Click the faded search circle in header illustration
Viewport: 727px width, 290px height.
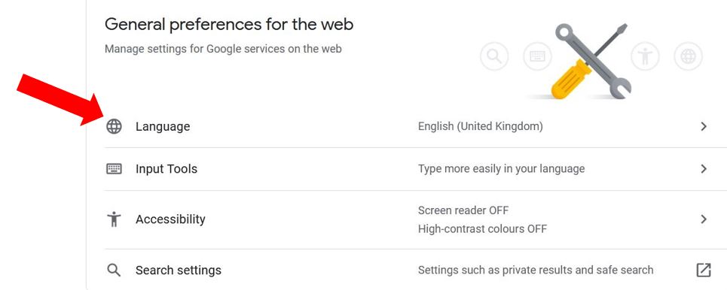(494, 56)
